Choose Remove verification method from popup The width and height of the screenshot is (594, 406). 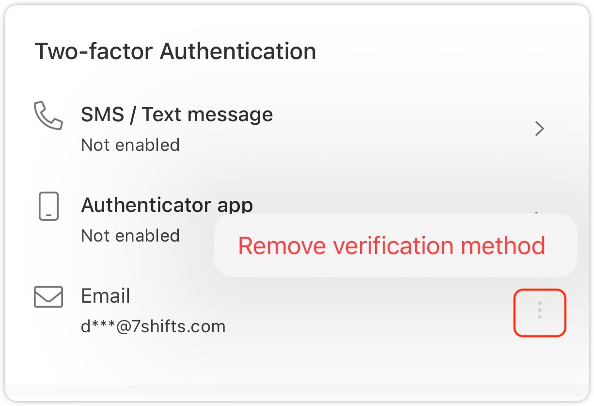click(x=391, y=245)
